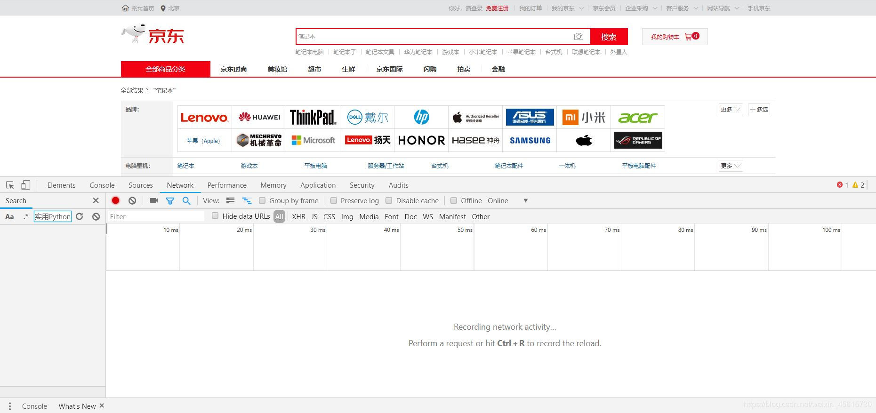The width and height of the screenshot is (876, 413).
Task: Select the Microsoft brand logo
Action: point(313,140)
